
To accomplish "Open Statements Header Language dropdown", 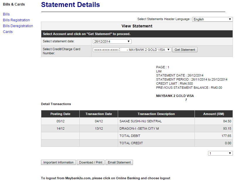I will pos(212,19).
